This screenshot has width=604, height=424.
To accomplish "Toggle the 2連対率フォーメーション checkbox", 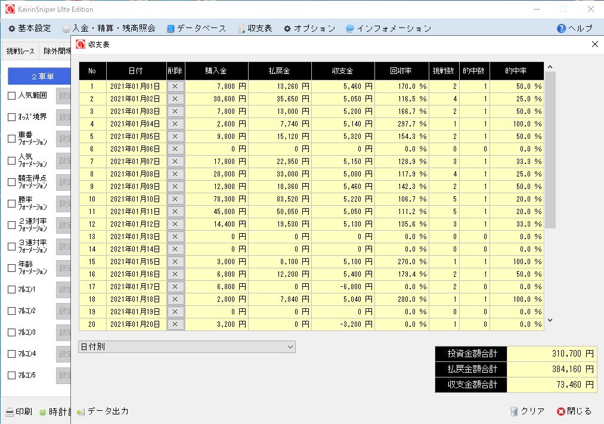I will pos(12,225).
